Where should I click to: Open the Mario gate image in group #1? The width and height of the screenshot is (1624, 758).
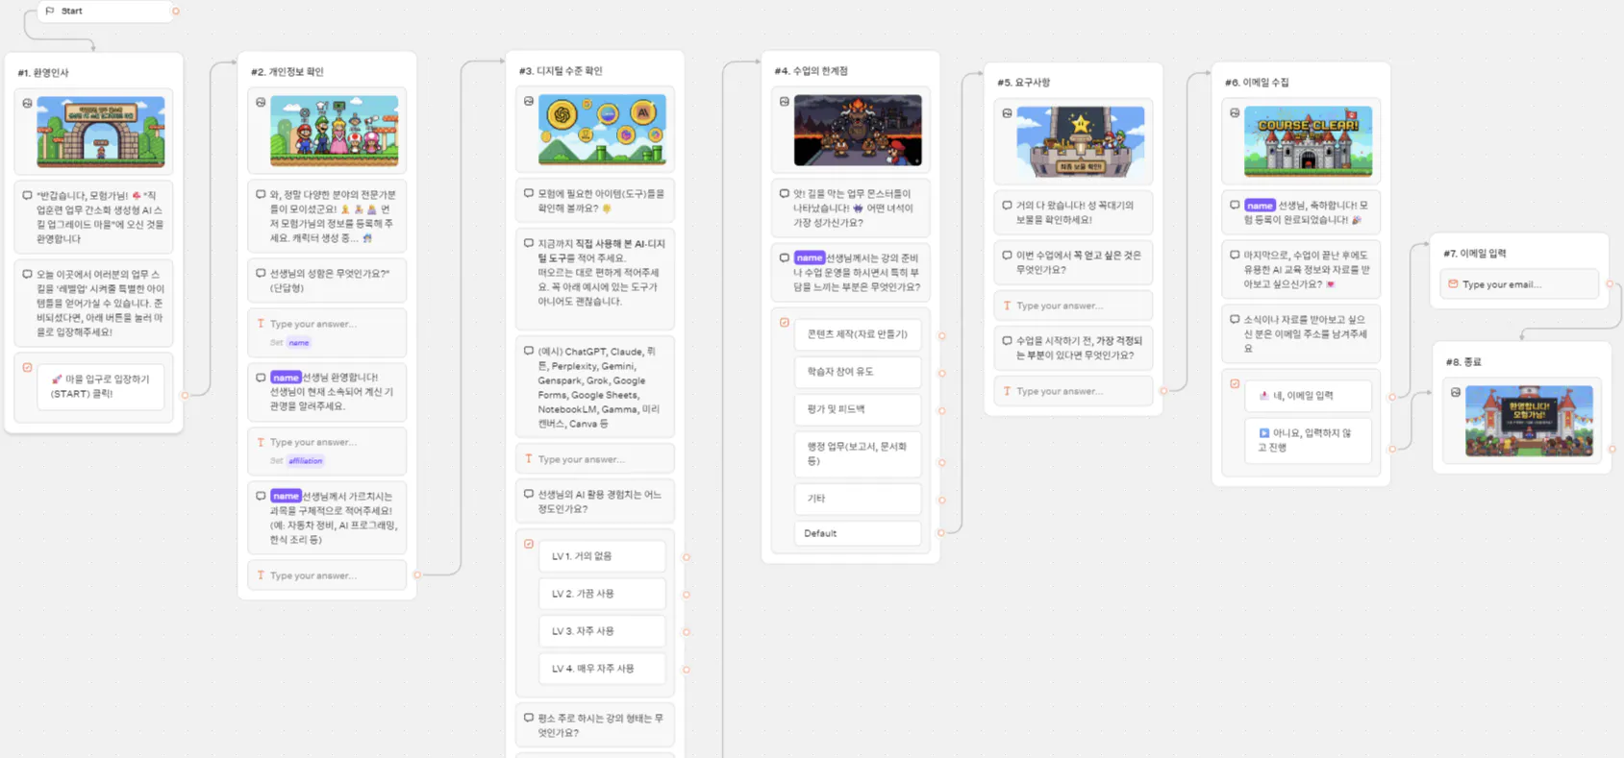tap(101, 132)
